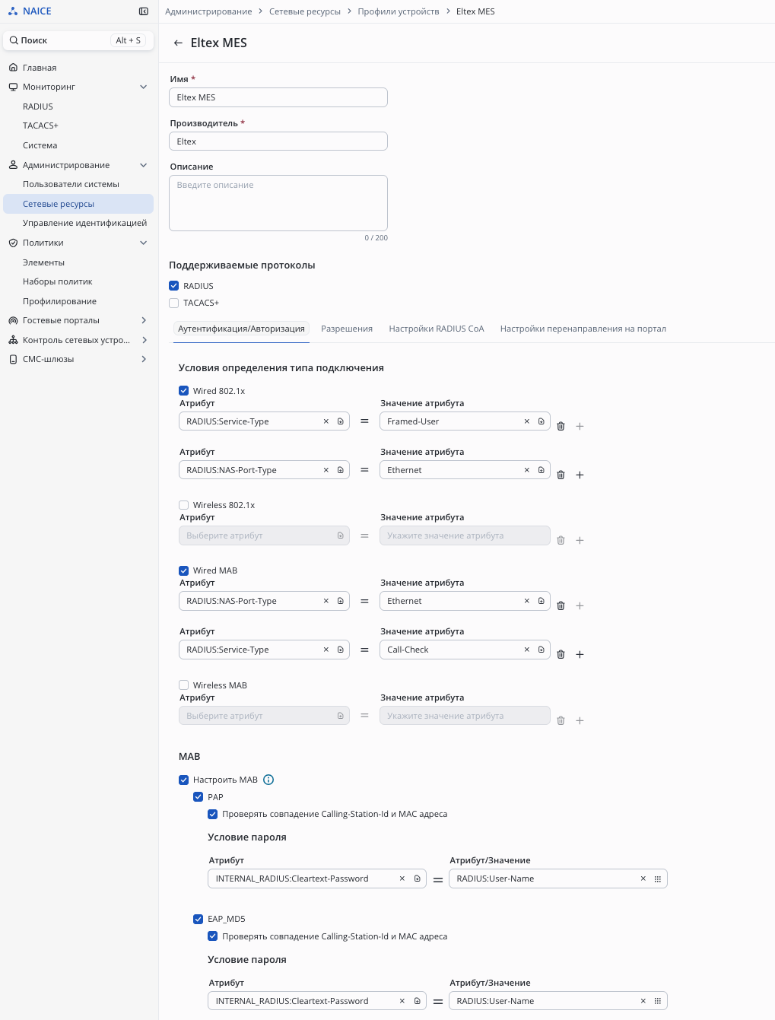Screen dimensions: 775x1020
Task: Delete the Wired MAB Call-Check row via the trash icon
Action: (x=561, y=655)
